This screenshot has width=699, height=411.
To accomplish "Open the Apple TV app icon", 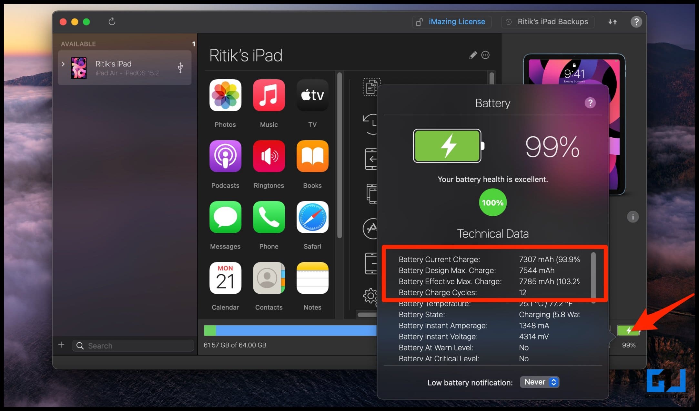I will [312, 95].
